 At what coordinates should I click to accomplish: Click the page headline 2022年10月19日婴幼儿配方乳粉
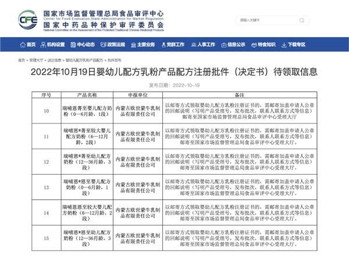coord(174,72)
